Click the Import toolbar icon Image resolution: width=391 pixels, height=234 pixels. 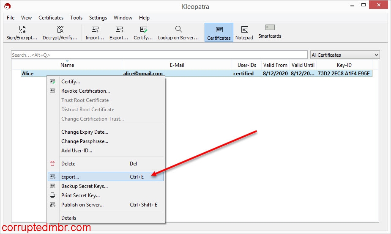pyautogui.click(x=95, y=33)
